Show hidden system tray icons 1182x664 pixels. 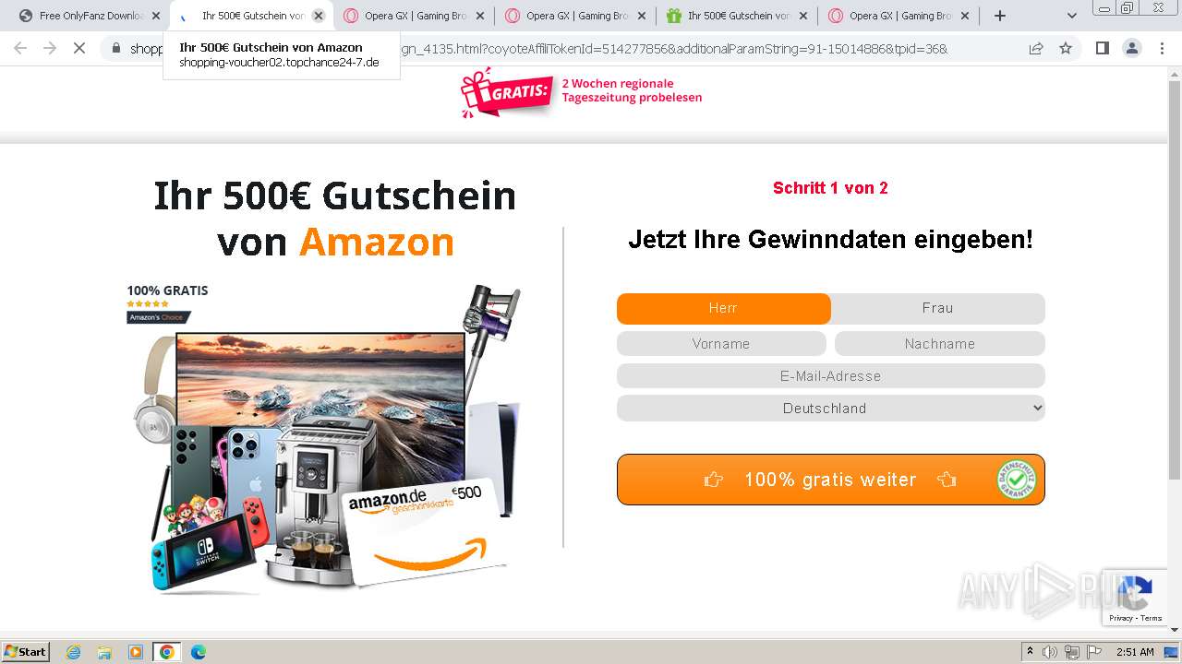click(x=1030, y=652)
